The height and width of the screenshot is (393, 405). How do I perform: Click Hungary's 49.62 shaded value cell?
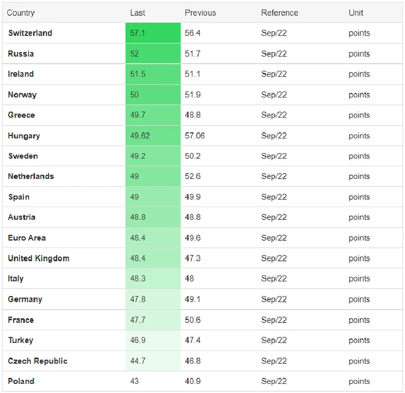152,136
